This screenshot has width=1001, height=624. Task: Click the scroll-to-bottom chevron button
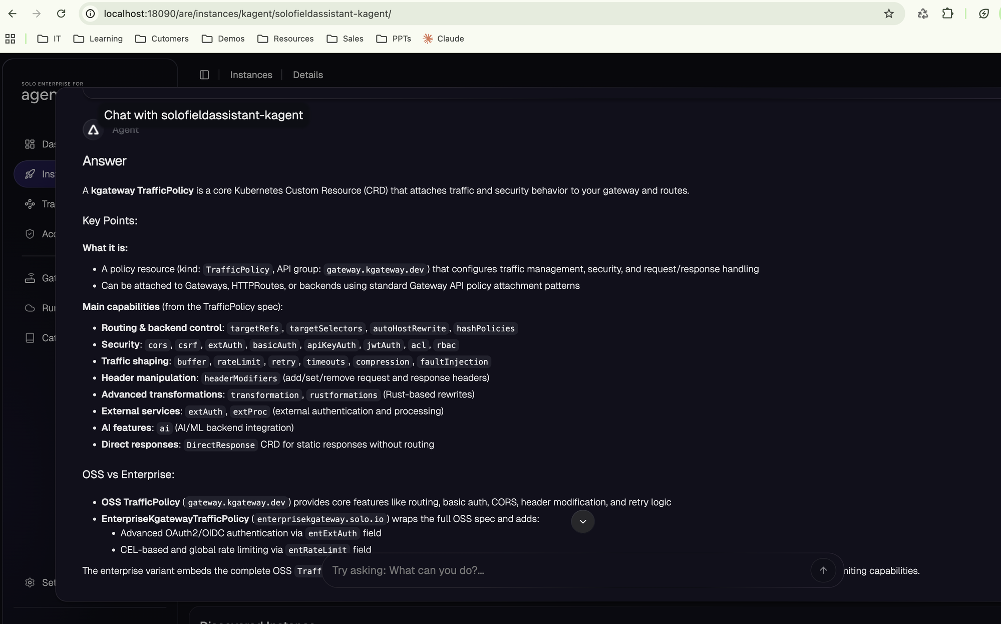[x=582, y=521]
